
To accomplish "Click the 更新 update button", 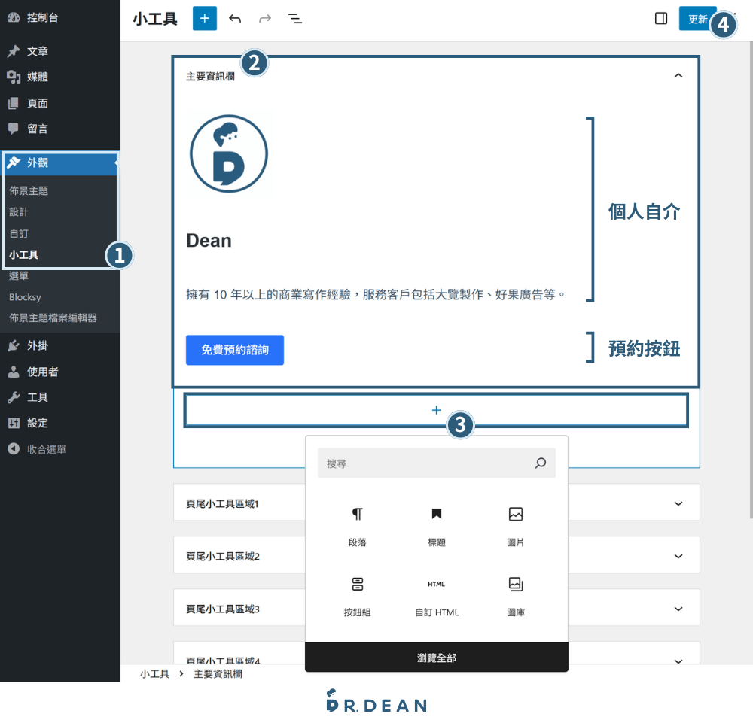I will (x=697, y=19).
